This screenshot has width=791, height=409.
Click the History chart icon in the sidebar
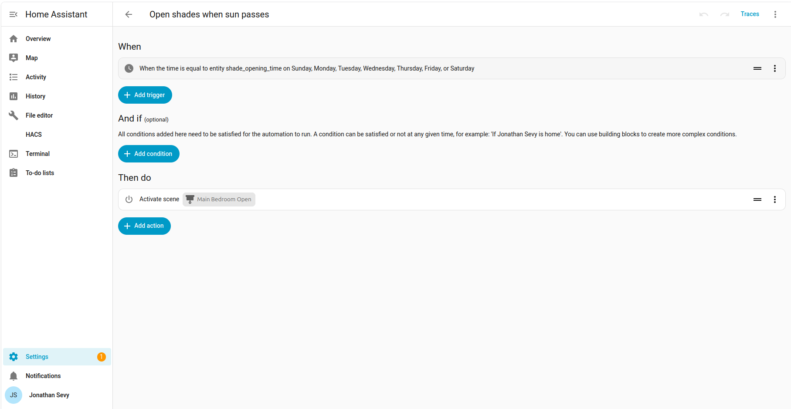coord(14,96)
